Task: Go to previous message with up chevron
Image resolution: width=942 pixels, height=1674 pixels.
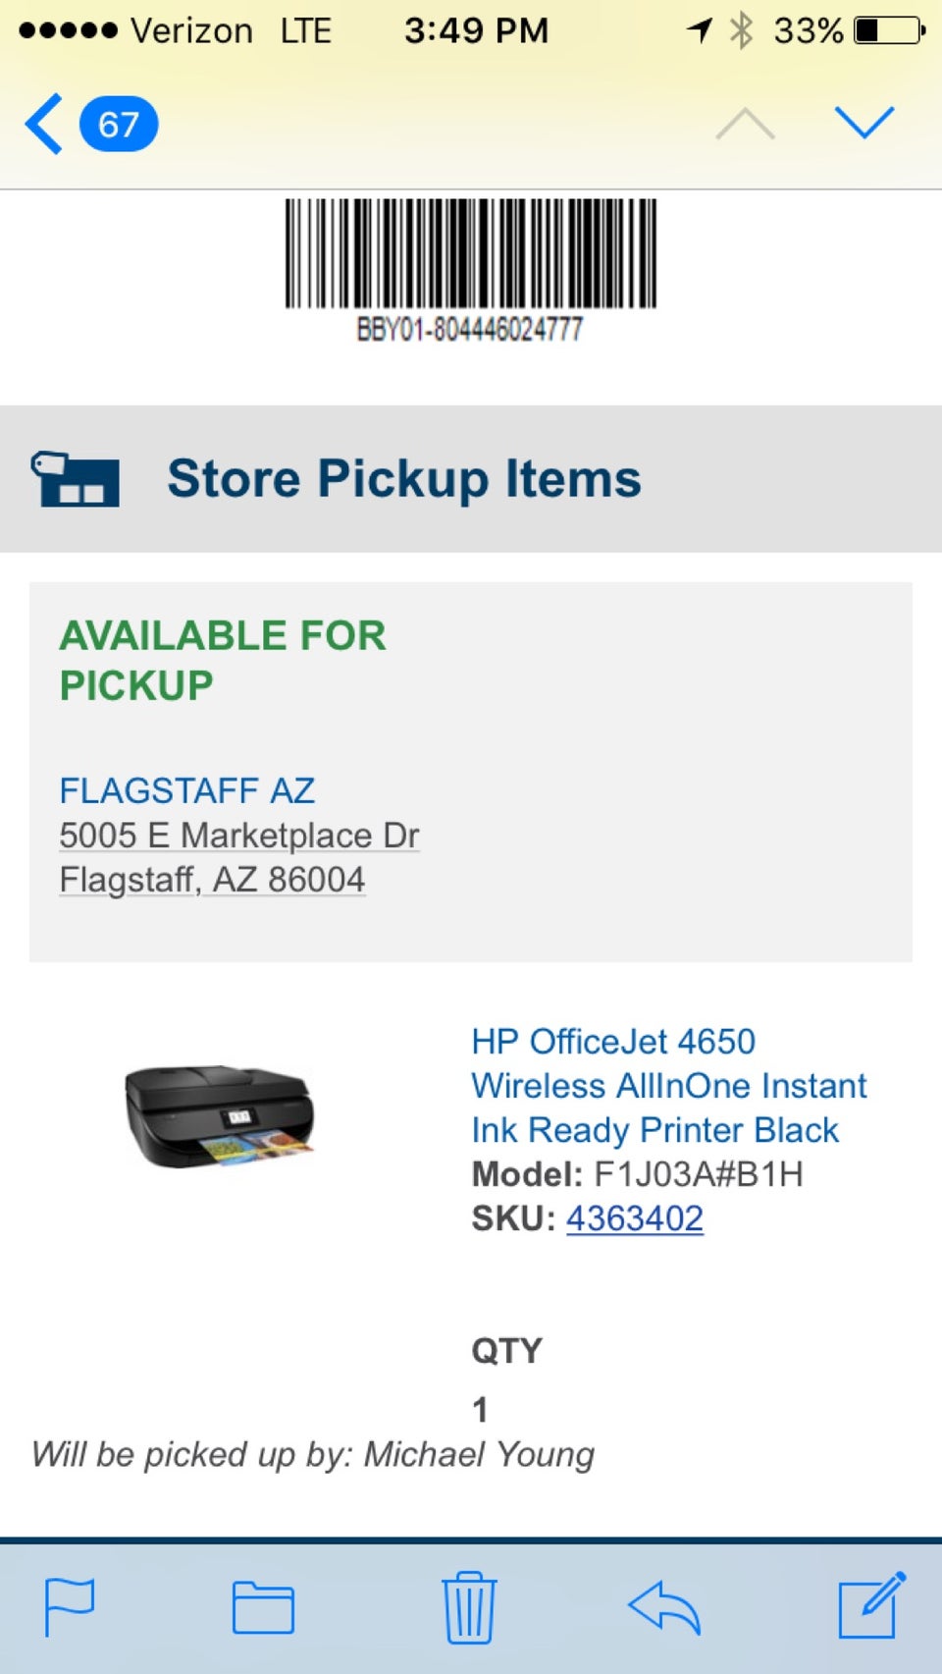Action: (745, 125)
